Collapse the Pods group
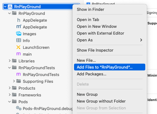Screen dimensions: 157x114 [10, 102]
